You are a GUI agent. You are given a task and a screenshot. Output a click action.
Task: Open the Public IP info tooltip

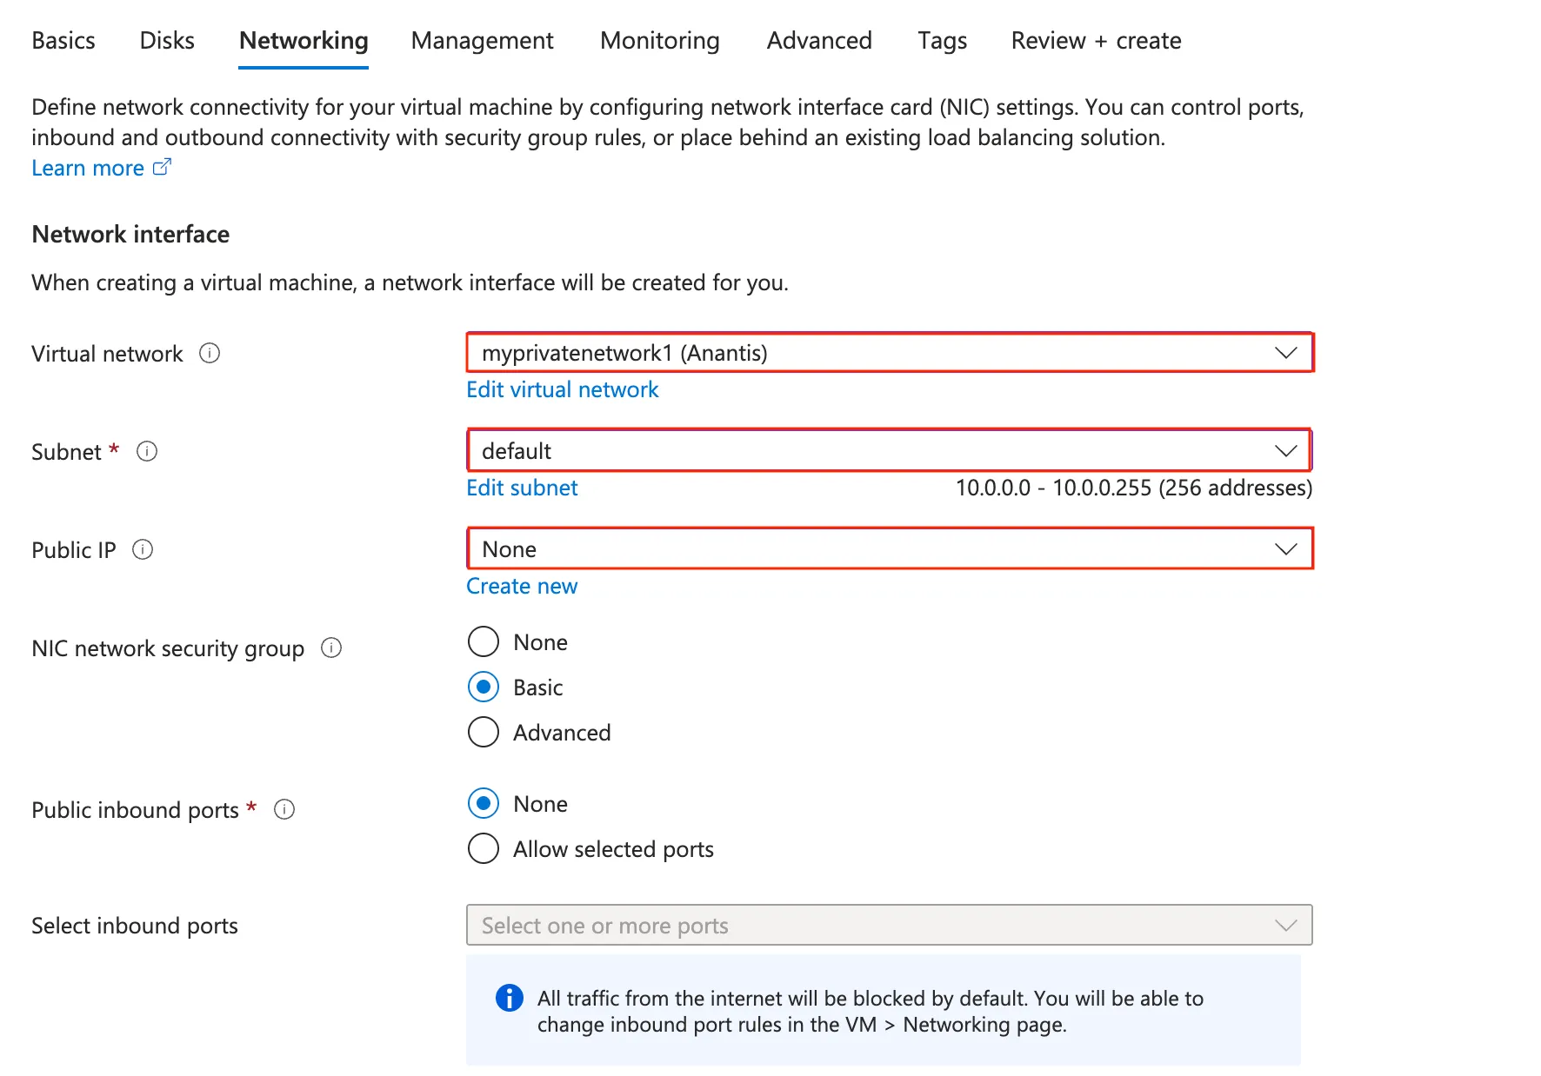pos(143,548)
